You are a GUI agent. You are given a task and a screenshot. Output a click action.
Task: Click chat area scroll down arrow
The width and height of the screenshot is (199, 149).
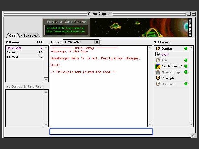150,124
